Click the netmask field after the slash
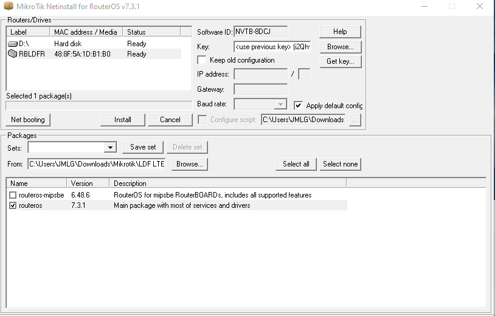The image size is (495, 316). click(304, 74)
